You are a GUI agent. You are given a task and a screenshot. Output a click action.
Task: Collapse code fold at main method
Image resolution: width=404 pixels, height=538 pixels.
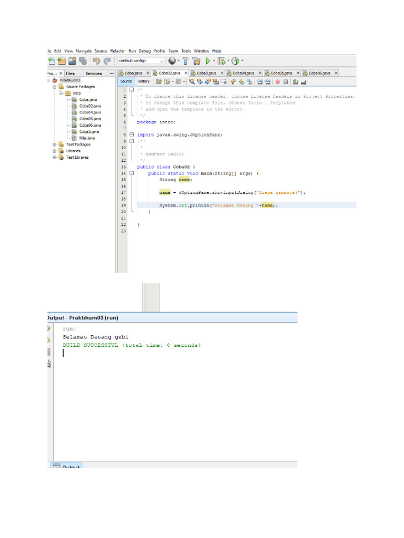tap(132, 173)
